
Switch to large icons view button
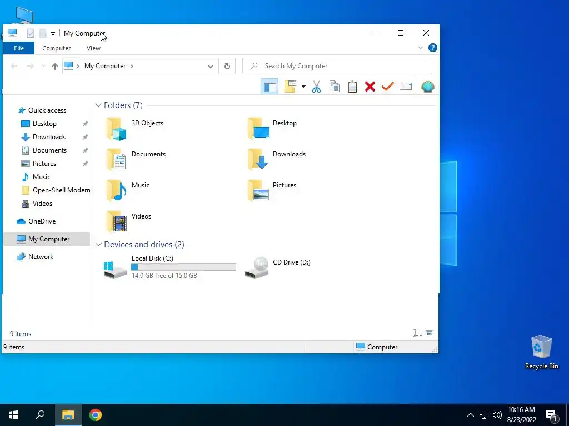pyautogui.click(x=430, y=333)
